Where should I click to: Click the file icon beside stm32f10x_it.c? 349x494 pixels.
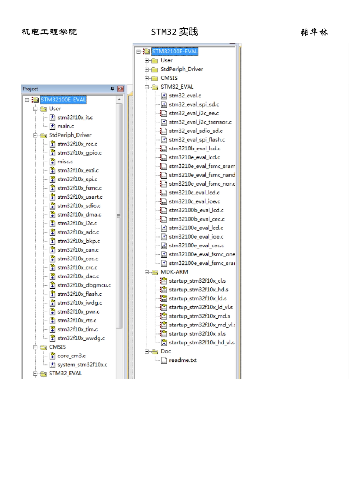pos(53,118)
